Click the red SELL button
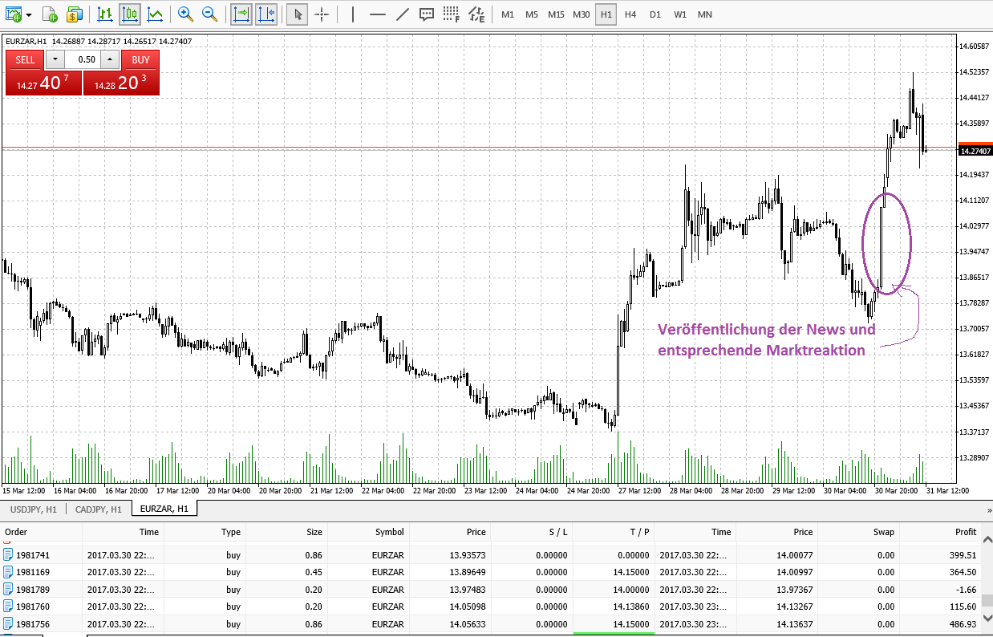This screenshot has width=993, height=637. pos(25,59)
